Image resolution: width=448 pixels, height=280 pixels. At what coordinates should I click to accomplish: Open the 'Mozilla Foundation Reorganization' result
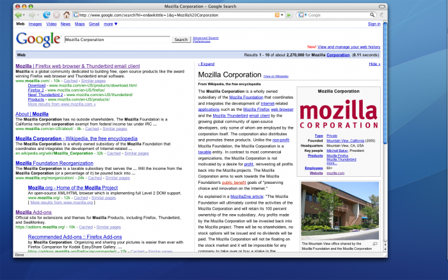tap(54, 163)
